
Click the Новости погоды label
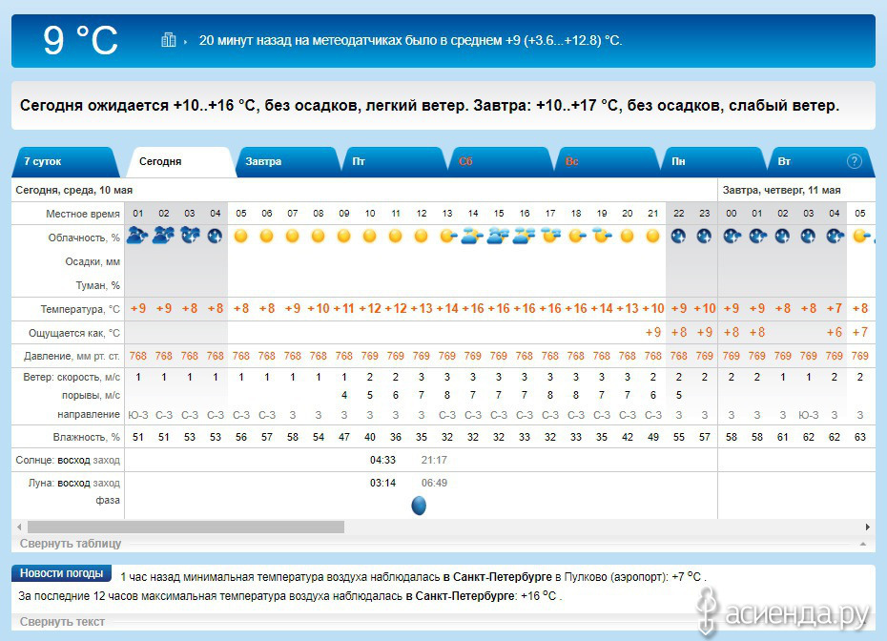61,573
